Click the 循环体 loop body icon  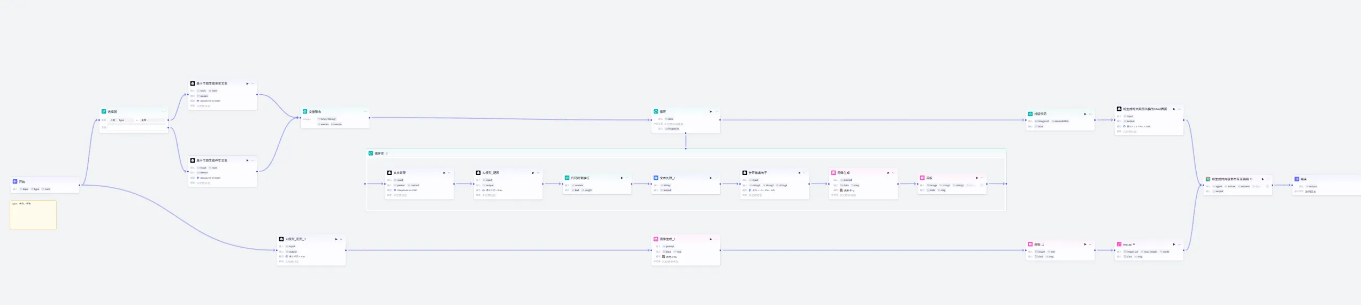click(371, 153)
